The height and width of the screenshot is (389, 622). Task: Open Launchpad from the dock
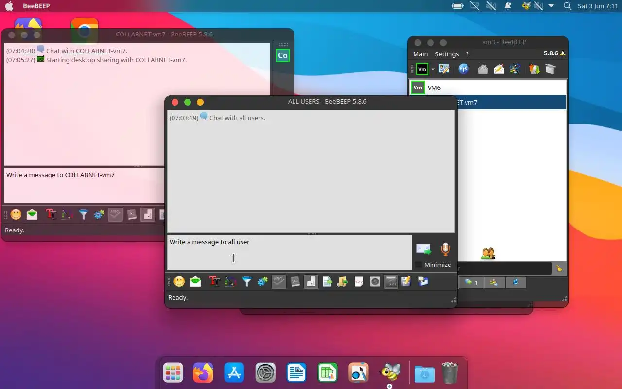pos(173,373)
